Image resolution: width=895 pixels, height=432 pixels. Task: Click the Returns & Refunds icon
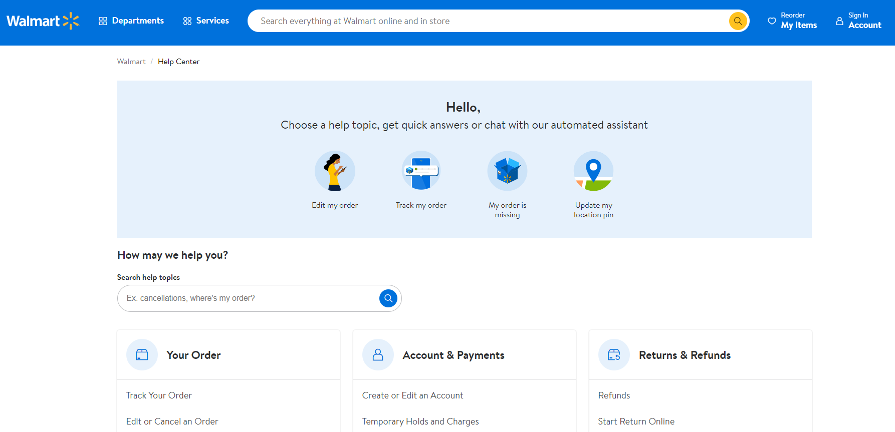[614, 355]
